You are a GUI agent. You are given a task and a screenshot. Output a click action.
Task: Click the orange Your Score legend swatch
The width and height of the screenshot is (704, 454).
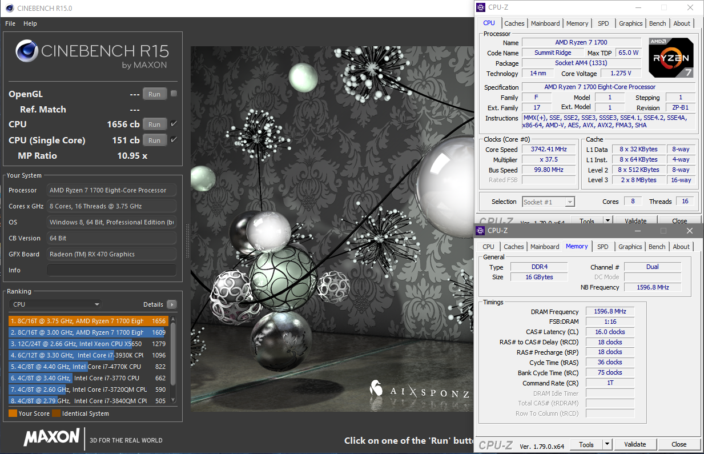(x=13, y=413)
